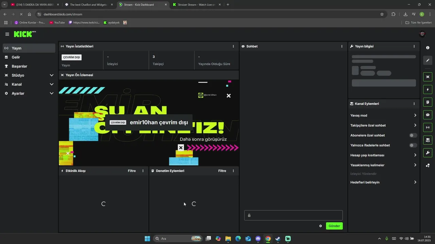The height and width of the screenshot is (244, 435).
Task: Open new browser tab with plus
Action: [228, 5]
